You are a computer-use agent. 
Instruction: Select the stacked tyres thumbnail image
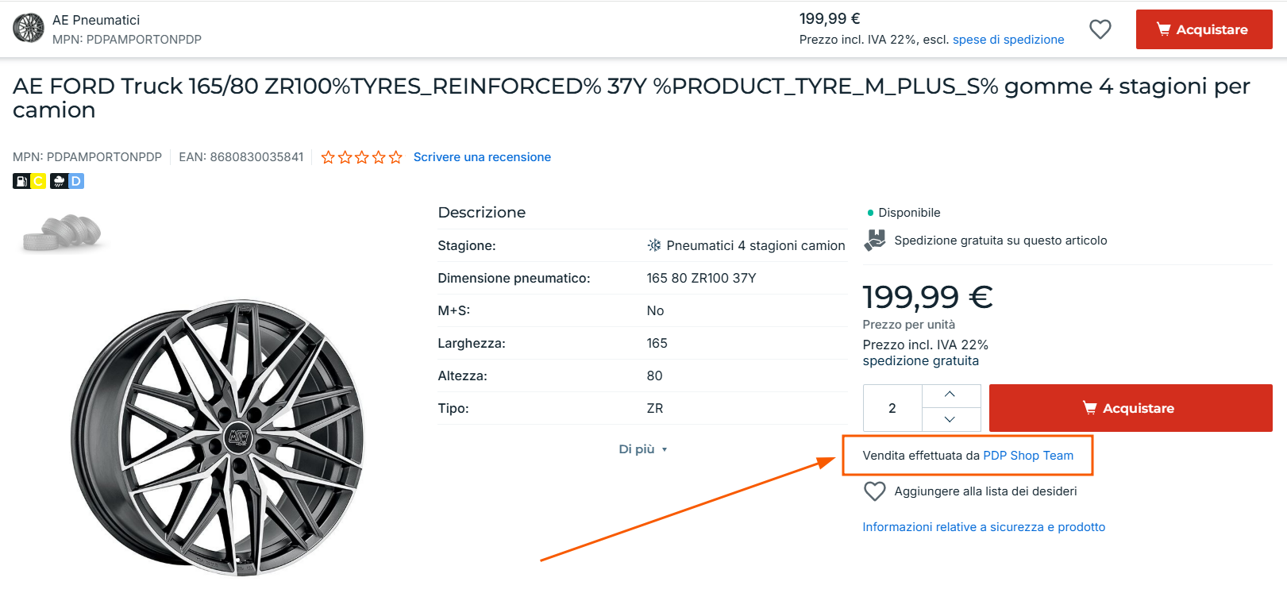[63, 233]
